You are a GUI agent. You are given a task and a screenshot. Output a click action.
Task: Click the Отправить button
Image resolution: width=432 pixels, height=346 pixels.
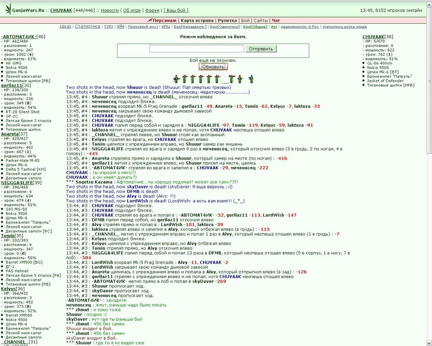(x=261, y=49)
